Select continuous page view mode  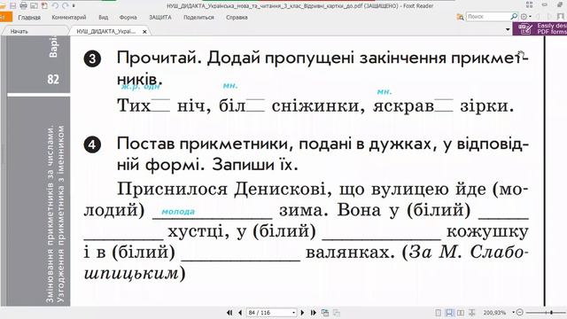(x=449, y=313)
